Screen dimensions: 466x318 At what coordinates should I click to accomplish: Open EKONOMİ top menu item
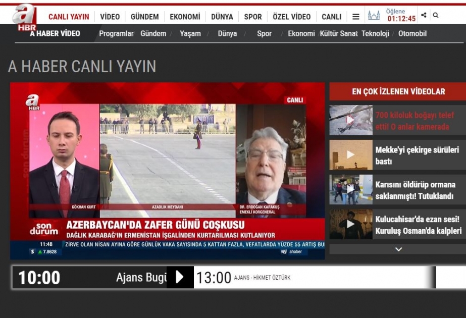(x=185, y=17)
